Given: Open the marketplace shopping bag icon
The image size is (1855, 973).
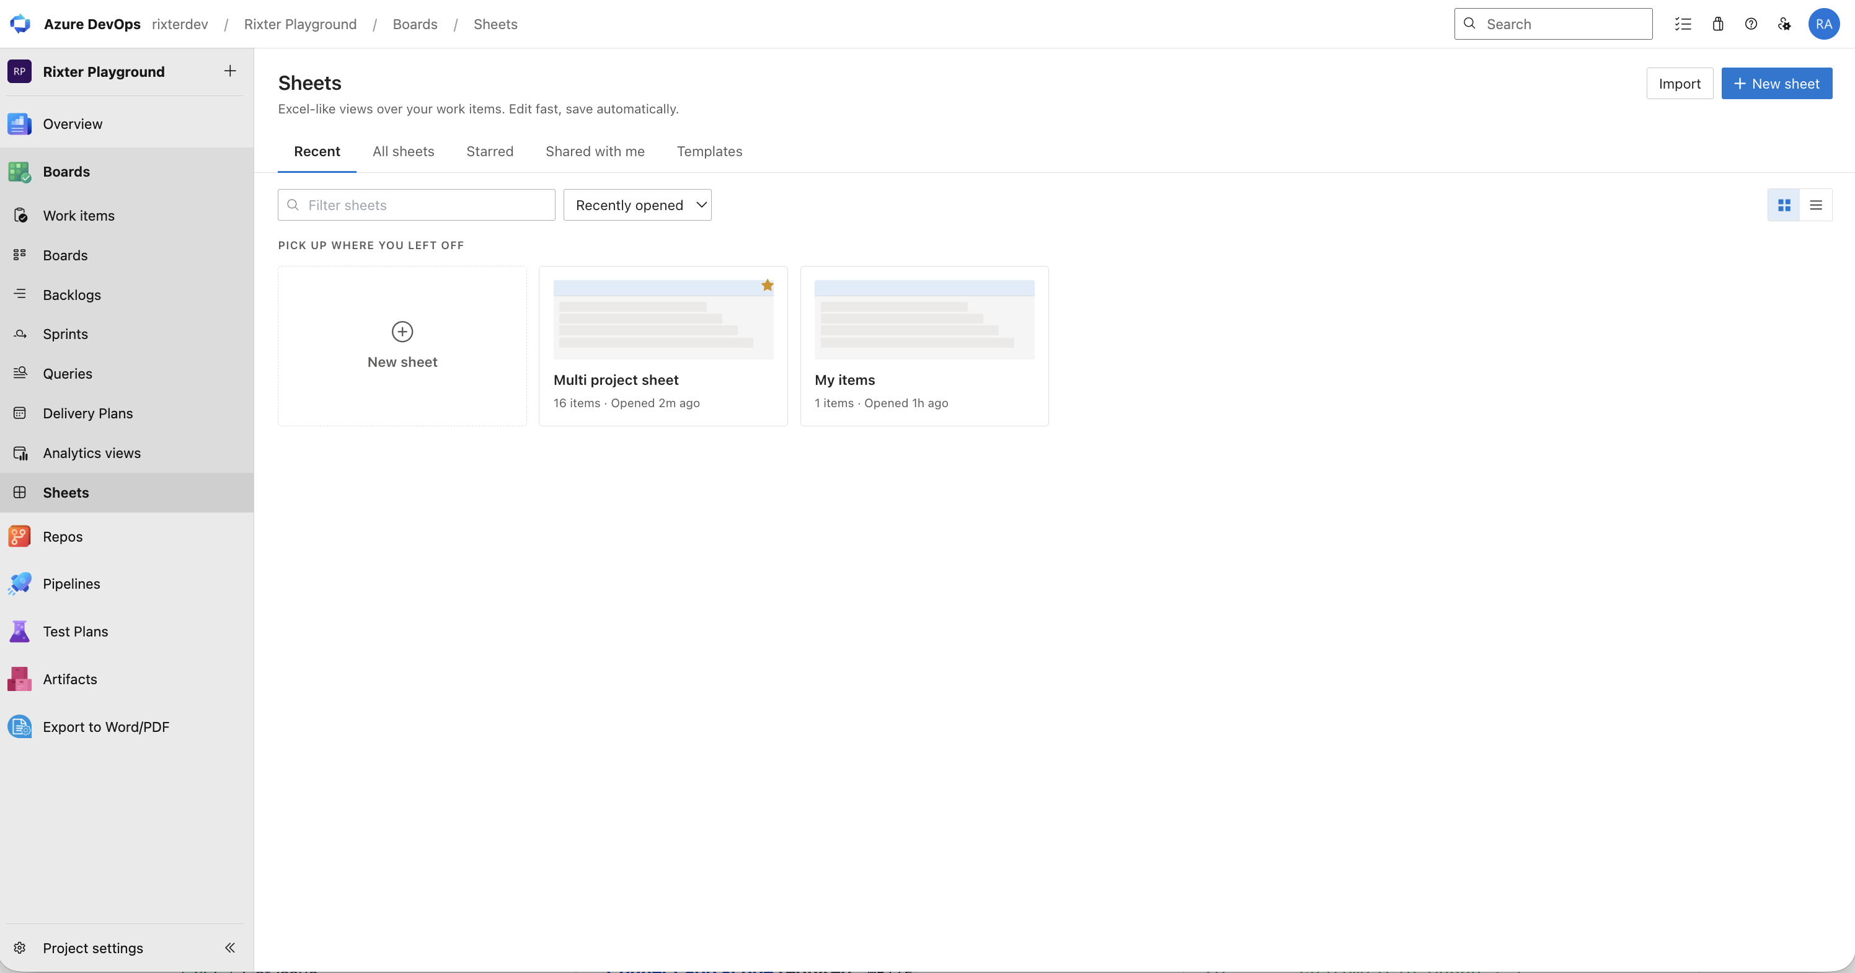Looking at the screenshot, I should pos(1717,24).
